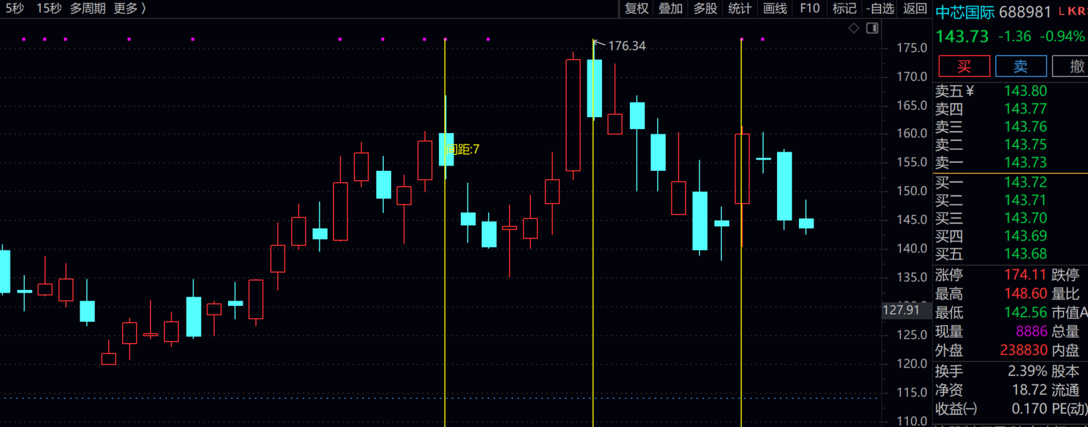1088x427 pixels.
Task: Click the 总量 label
Action: click(x=1065, y=331)
